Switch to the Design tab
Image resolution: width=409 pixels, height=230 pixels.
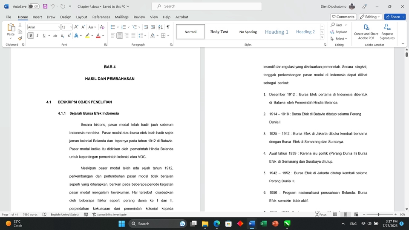pos(66,17)
